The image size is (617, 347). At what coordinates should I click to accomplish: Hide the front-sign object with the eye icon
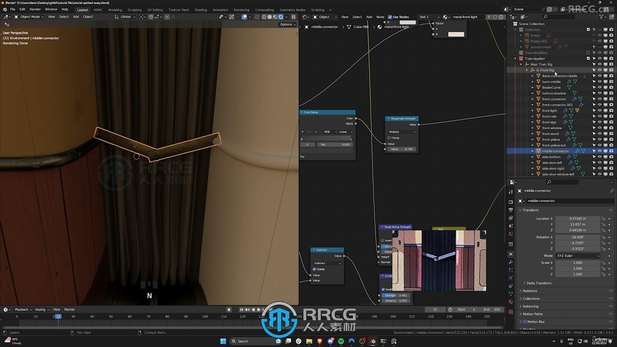[600, 122]
